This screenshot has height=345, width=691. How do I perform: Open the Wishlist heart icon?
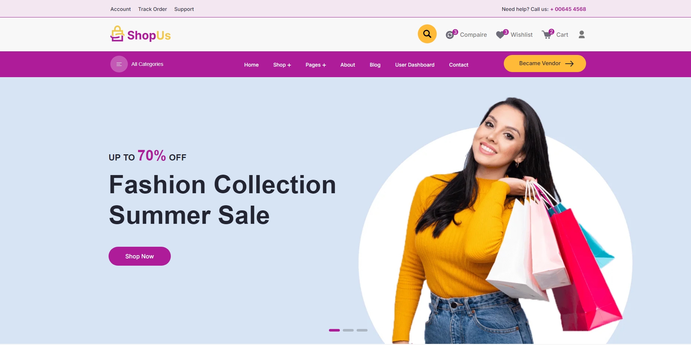point(500,35)
